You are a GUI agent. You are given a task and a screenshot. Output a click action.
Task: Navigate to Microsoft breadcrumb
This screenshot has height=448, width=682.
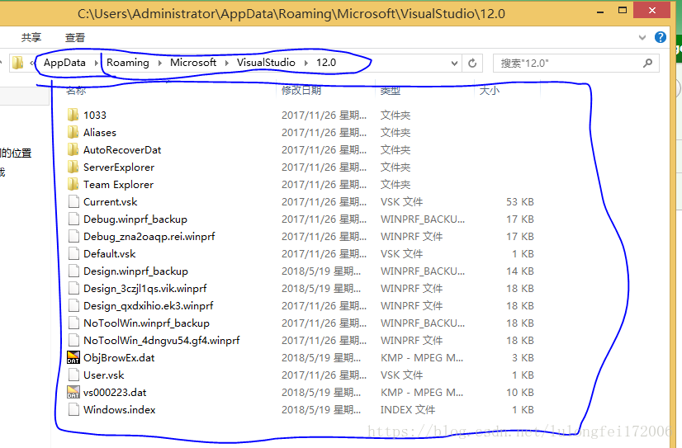coord(193,63)
